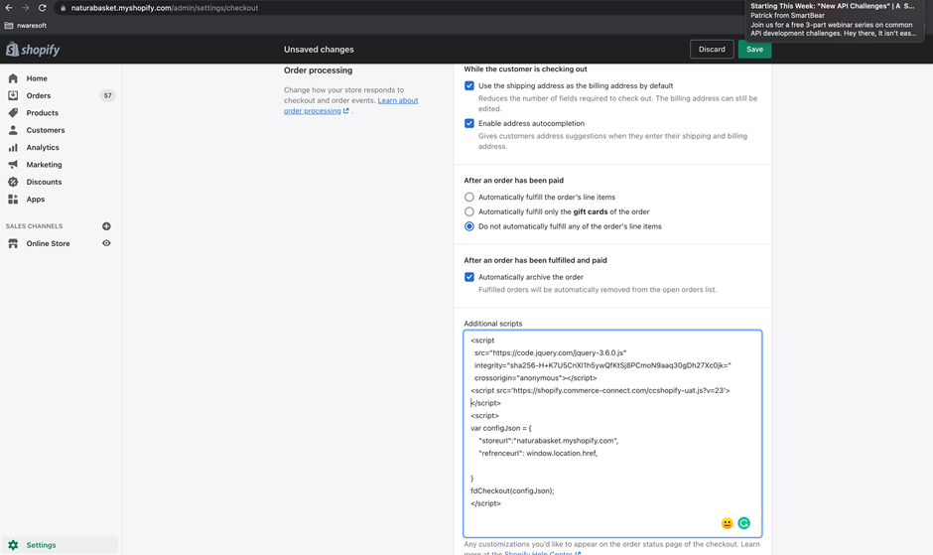Viewport: 933px width, 555px height.
Task: Click the green Grammarly icon in scripts box
Action: click(743, 523)
